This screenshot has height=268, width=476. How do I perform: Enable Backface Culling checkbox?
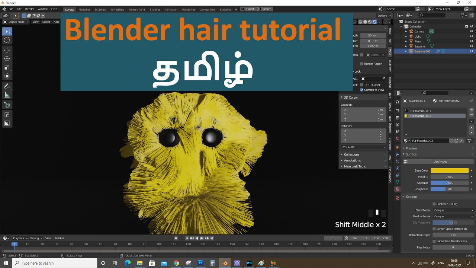point(434,204)
